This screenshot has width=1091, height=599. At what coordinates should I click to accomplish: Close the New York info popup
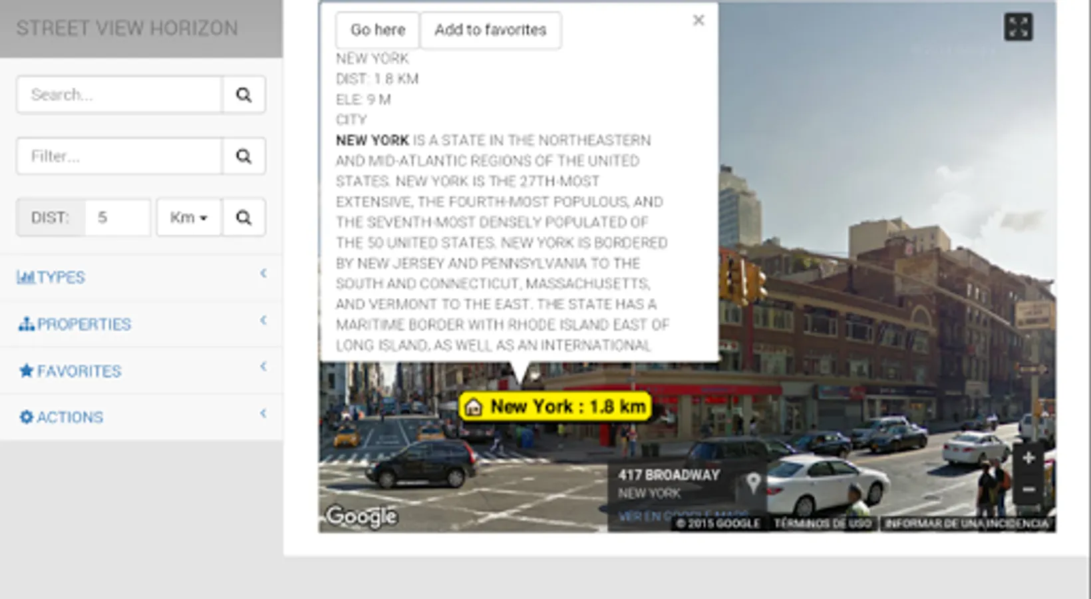click(x=699, y=21)
